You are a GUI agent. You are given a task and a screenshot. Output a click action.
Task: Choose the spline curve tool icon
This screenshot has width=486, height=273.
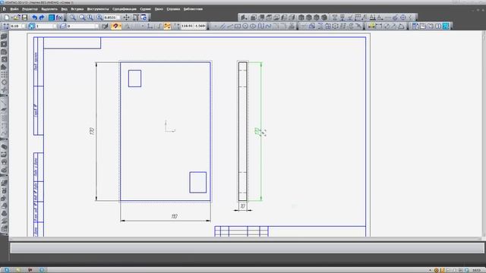pyautogui.click(x=268, y=27)
